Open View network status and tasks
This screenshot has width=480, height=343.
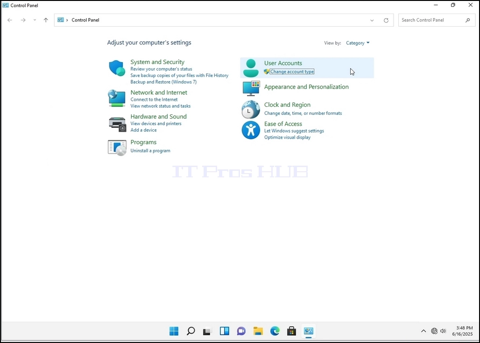(161, 106)
